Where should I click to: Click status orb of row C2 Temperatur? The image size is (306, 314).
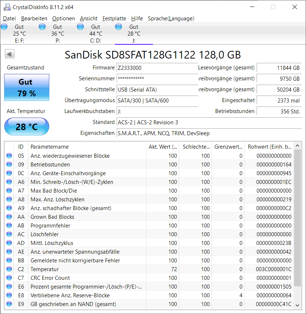[9, 269]
